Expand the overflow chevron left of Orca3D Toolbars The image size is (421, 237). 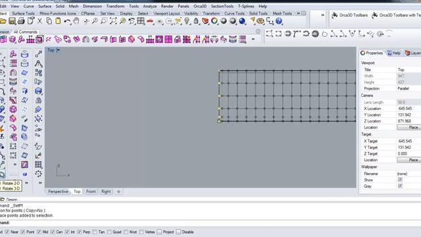click(323, 15)
